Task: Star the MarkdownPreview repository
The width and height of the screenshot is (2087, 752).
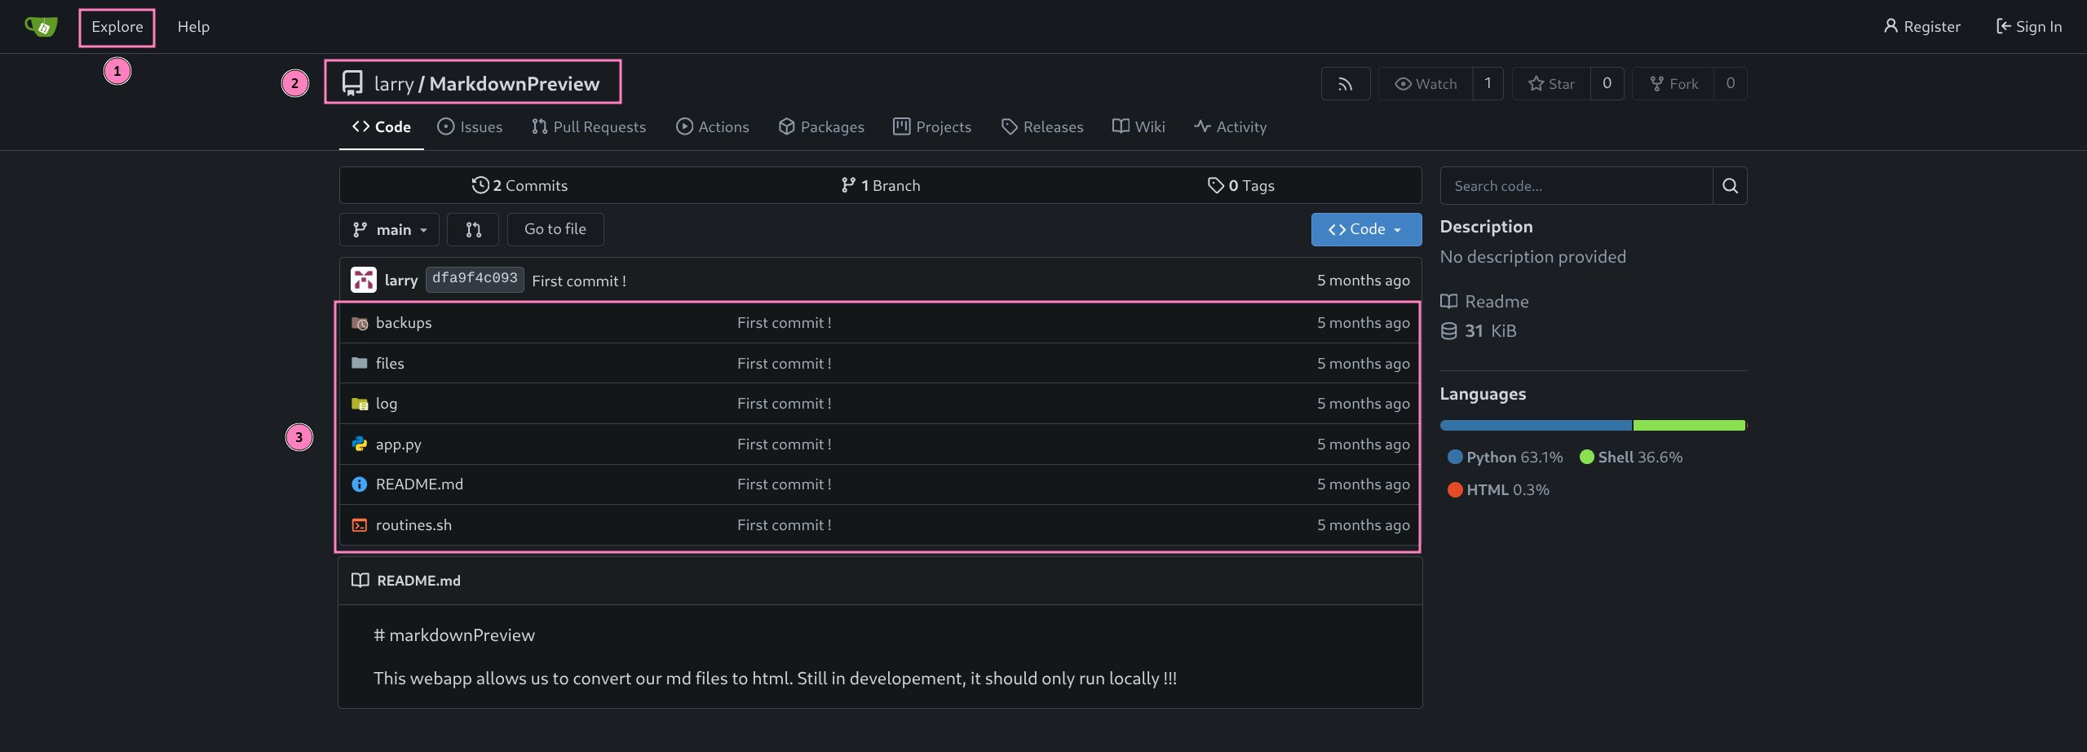Action: 1551,83
